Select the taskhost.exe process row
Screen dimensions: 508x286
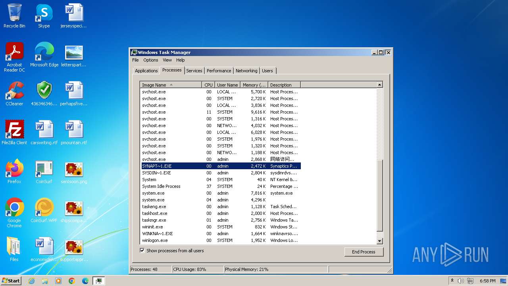220,213
